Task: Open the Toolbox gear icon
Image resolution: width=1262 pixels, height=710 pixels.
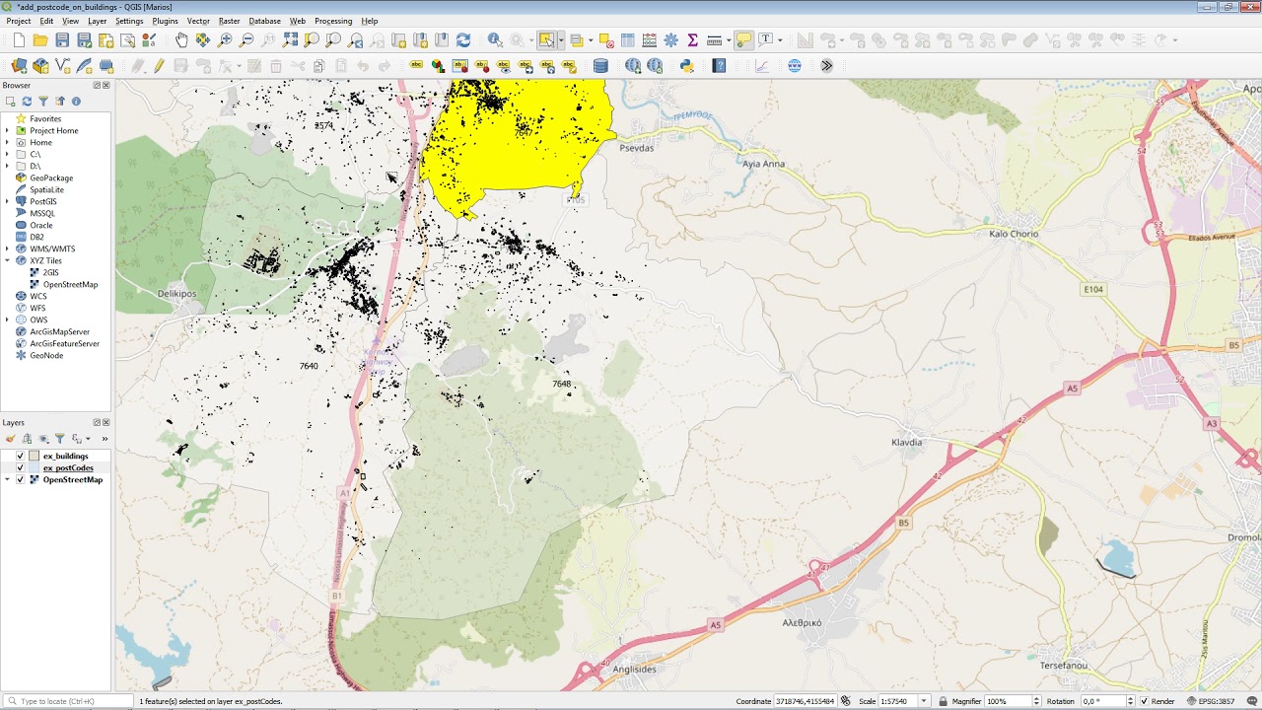Action: (x=671, y=40)
